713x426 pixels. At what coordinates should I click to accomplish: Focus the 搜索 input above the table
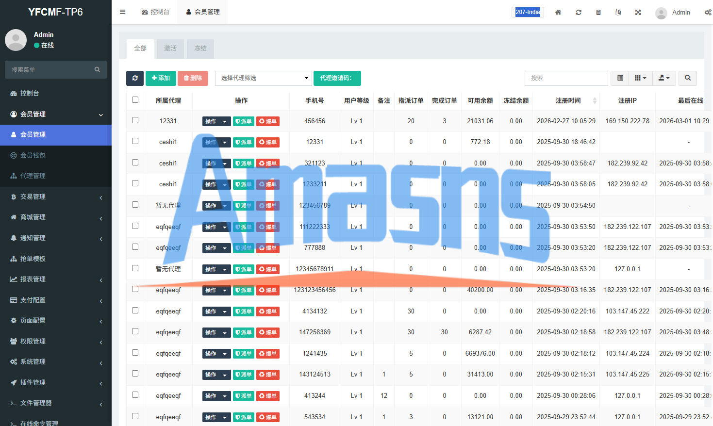click(566, 78)
